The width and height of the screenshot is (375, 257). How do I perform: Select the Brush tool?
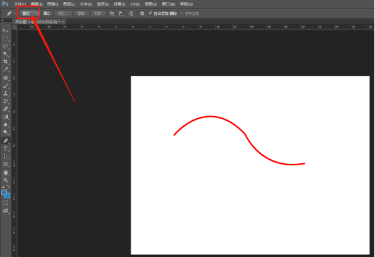[5, 86]
